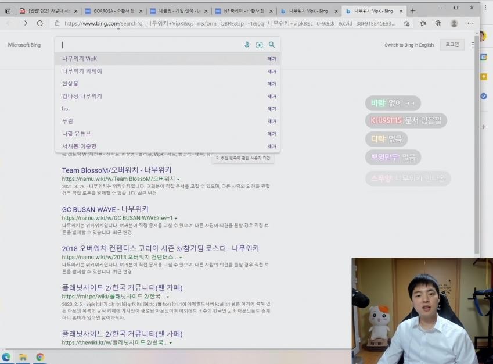493x364 pixels.
Task: Click the magnifier search icon
Action: pos(272,45)
